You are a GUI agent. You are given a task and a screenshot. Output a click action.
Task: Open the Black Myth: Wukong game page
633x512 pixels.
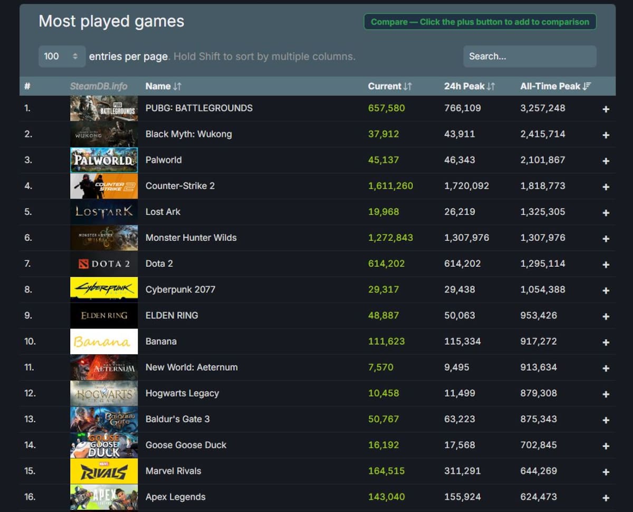pos(189,134)
